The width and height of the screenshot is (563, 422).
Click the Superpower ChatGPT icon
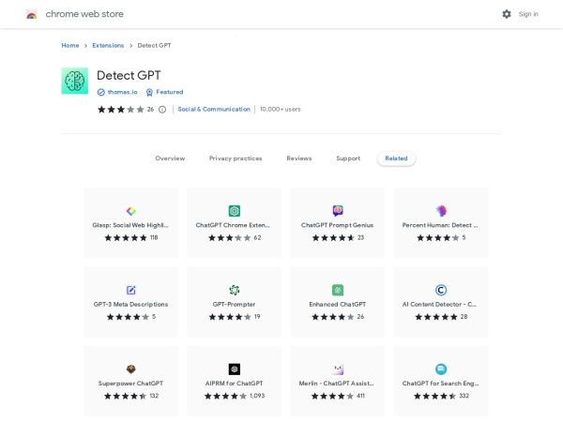pos(131,369)
